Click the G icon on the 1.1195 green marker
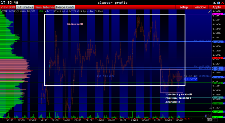The image size is (225, 123). [224, 83]
